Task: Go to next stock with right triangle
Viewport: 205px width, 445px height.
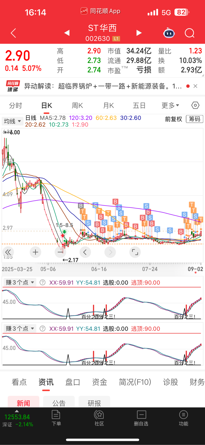Action: click(139, 33)
